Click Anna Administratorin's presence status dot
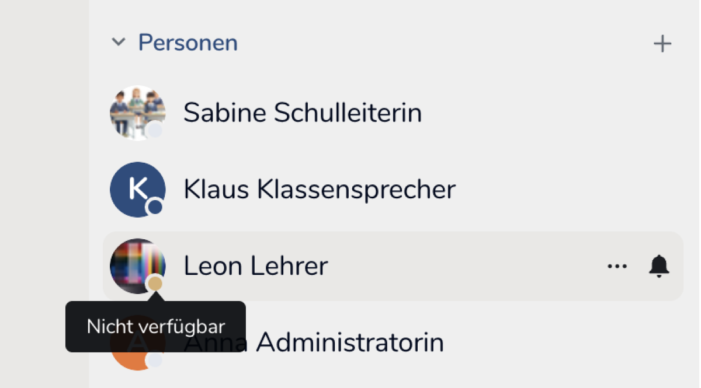 click(155, 360)
